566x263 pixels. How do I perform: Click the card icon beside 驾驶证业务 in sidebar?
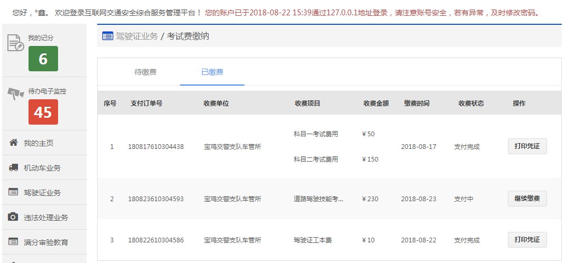point(14,192)
